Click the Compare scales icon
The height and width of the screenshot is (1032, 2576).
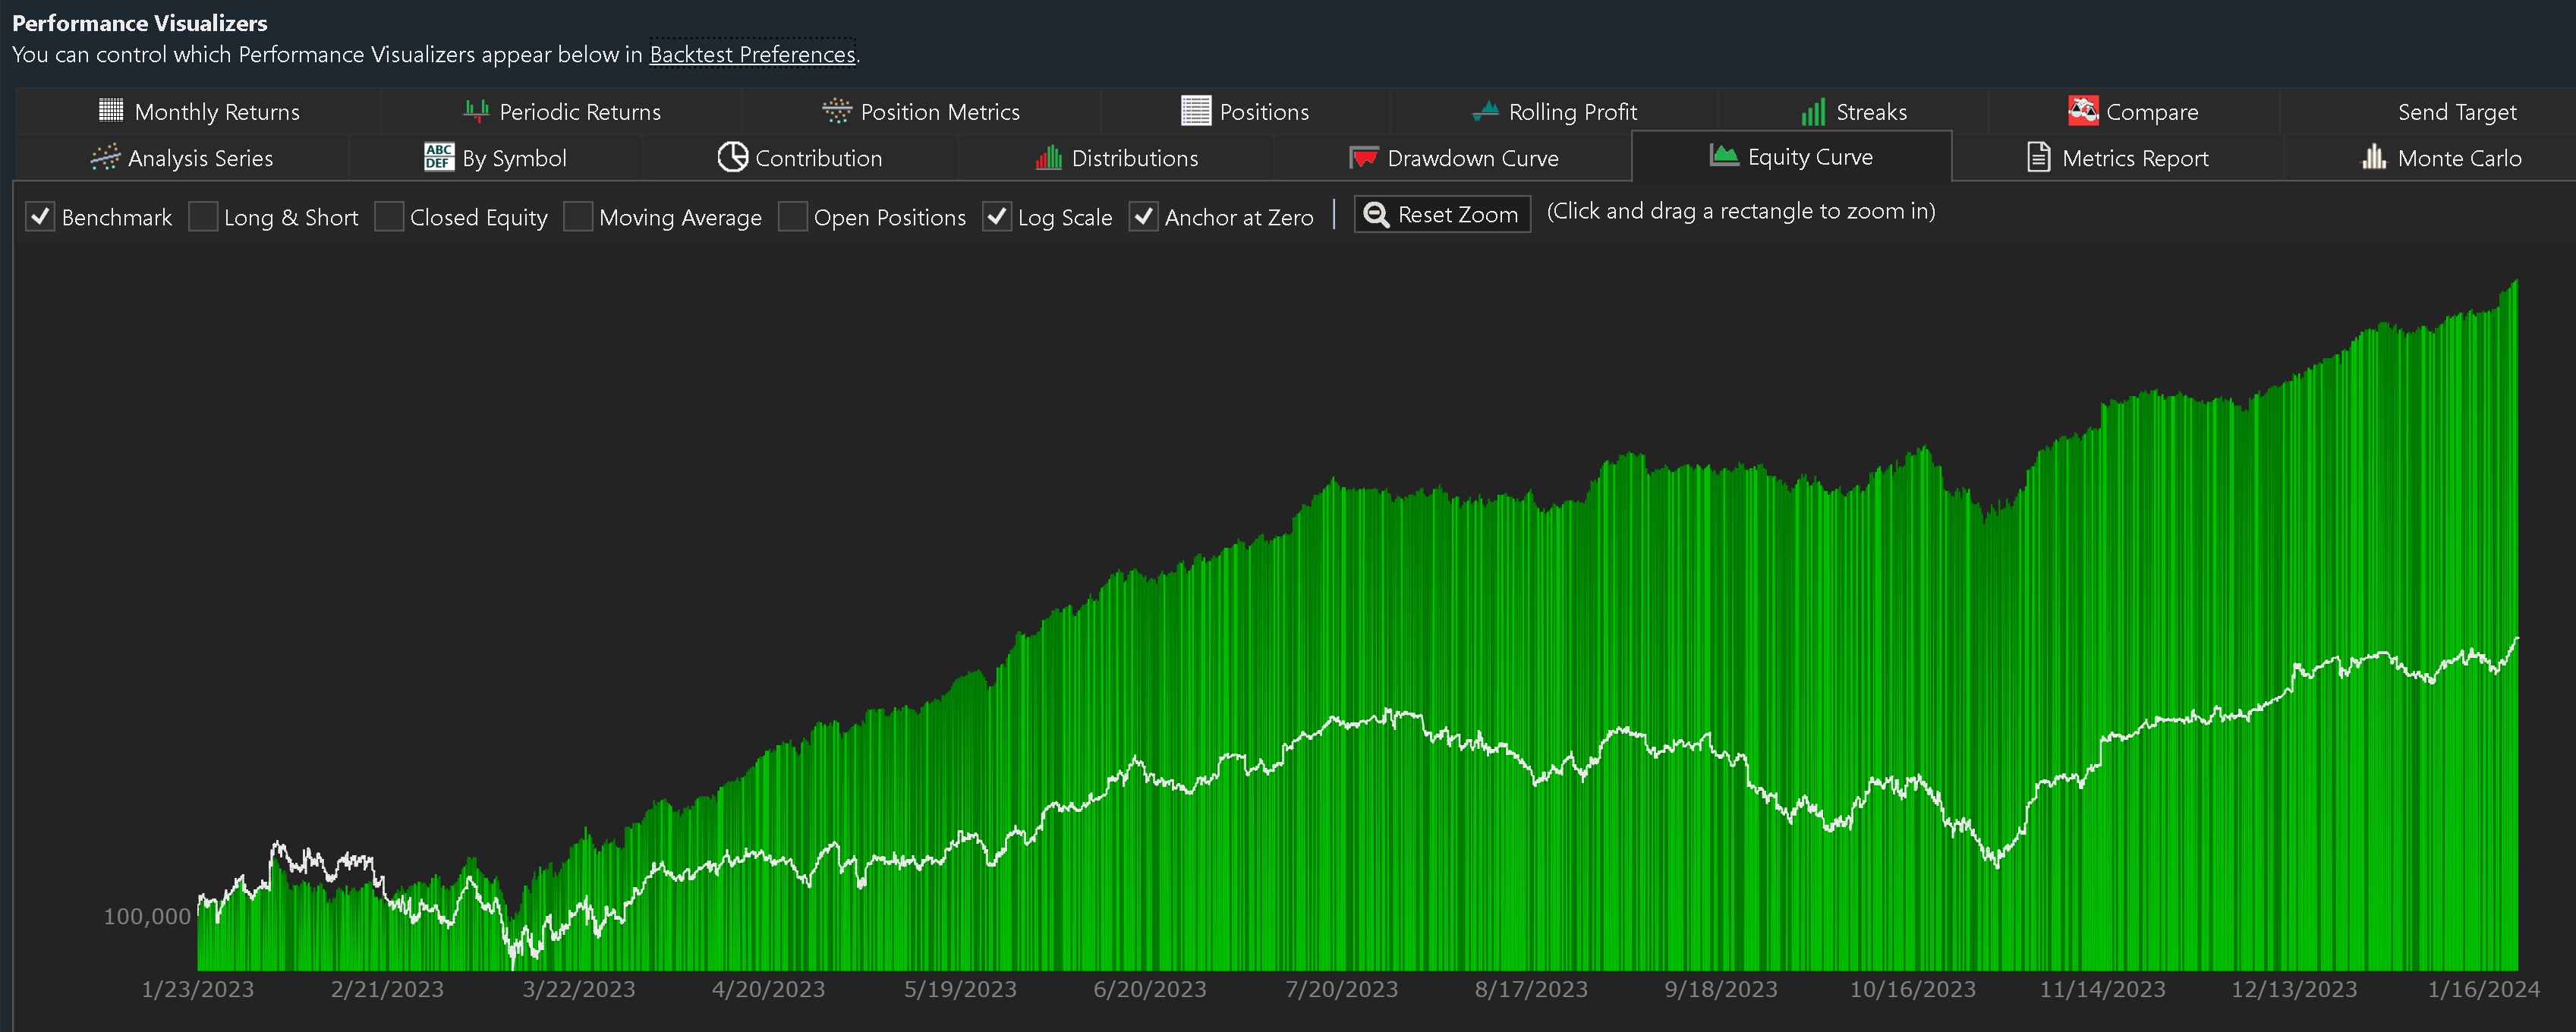click(x=2083, y=111)
